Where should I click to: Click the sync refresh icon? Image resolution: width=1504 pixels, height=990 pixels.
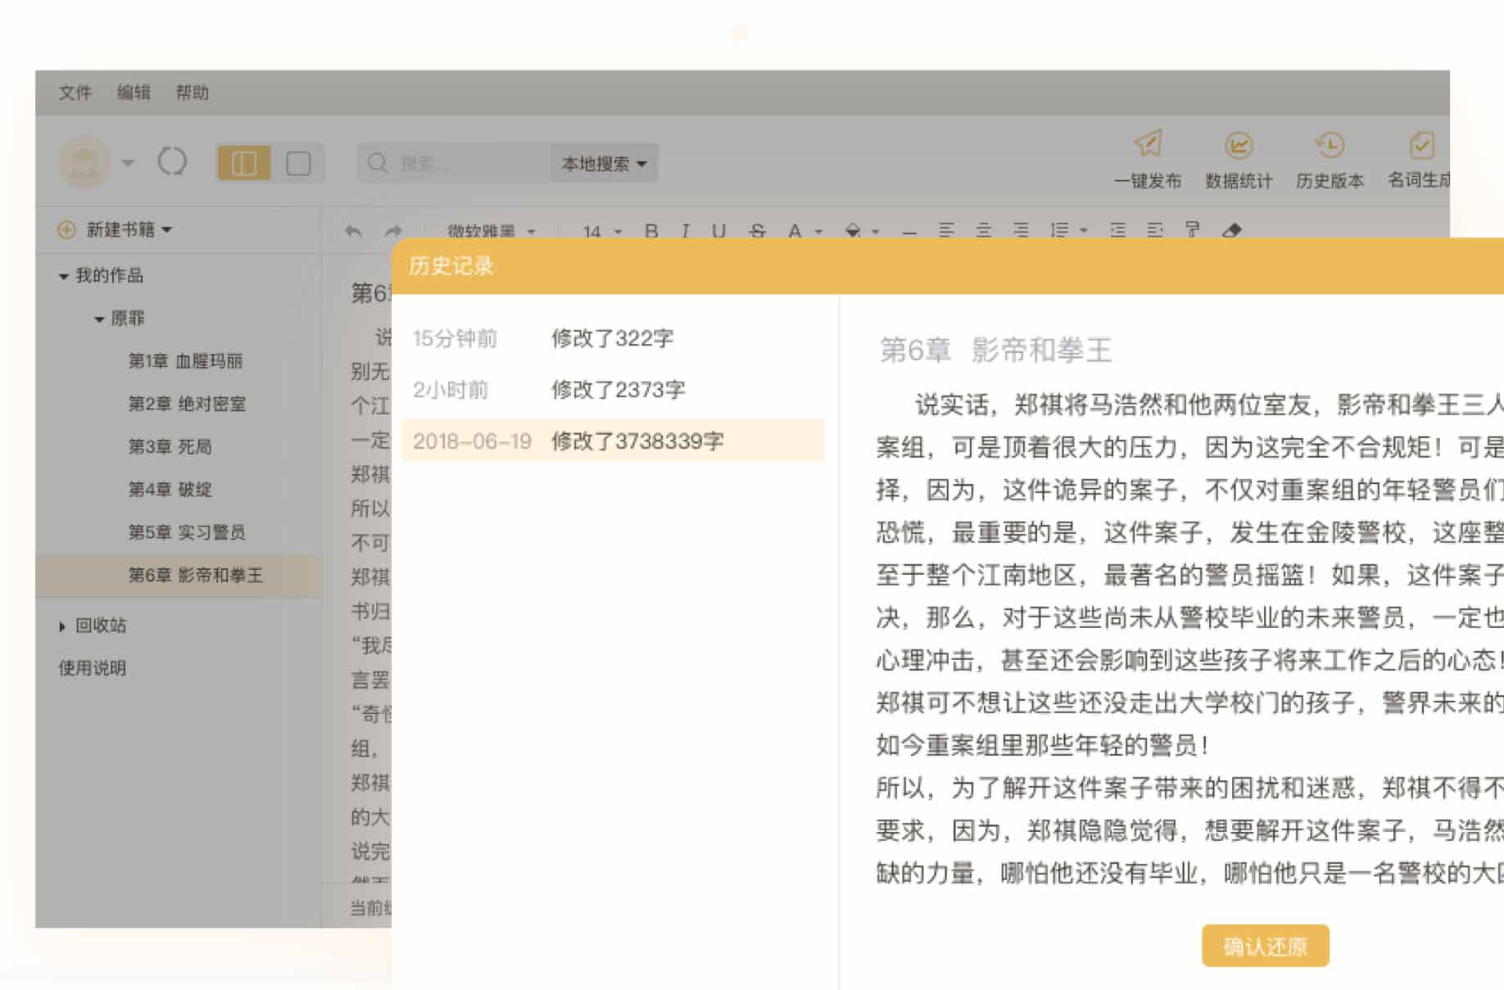172,162
